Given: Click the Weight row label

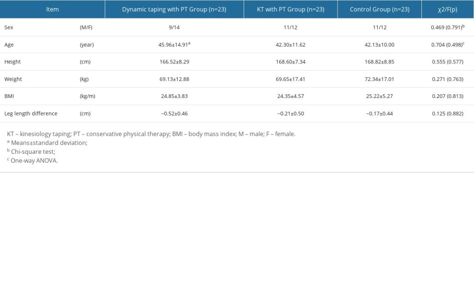Looking at the screenshot, I should click(x=13, y=79).
